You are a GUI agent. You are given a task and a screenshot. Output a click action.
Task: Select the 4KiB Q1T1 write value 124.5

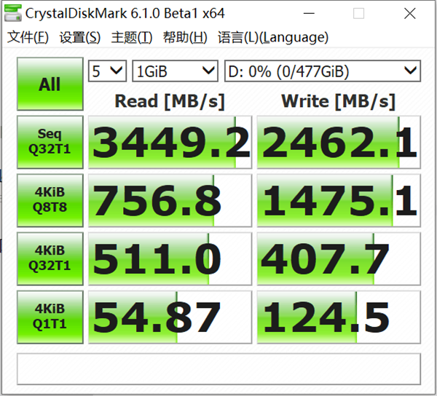point(339,317)
